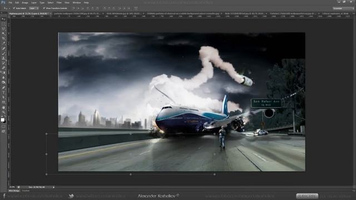Select the Dodge tool
This screenshot has height=200, width=356.
[3, 82]
